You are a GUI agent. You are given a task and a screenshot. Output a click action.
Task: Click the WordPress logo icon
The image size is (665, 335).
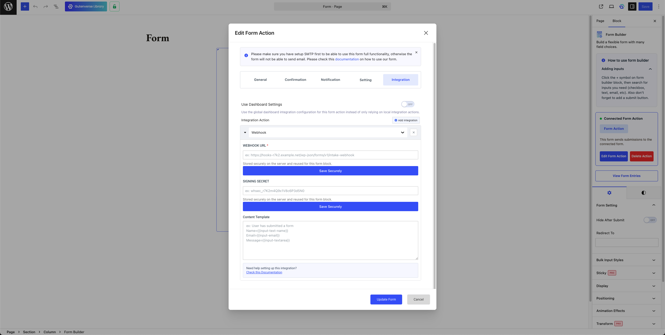click(8, 6)
